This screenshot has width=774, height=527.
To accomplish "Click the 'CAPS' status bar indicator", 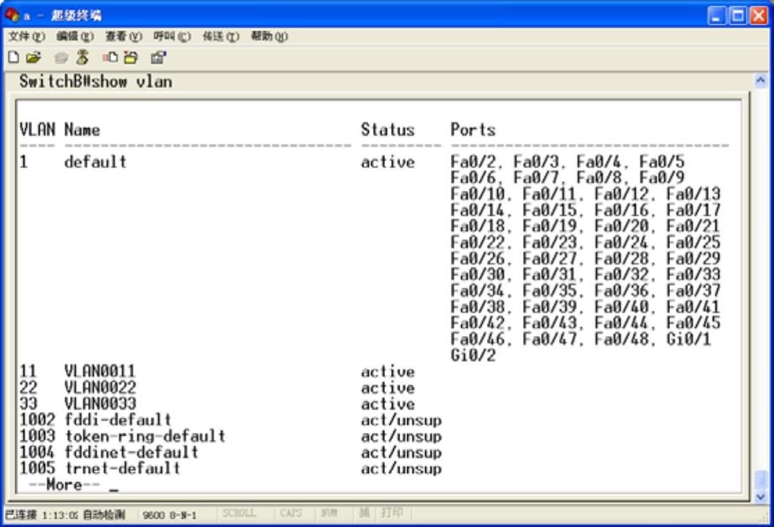I will click(x=291, y=513).
